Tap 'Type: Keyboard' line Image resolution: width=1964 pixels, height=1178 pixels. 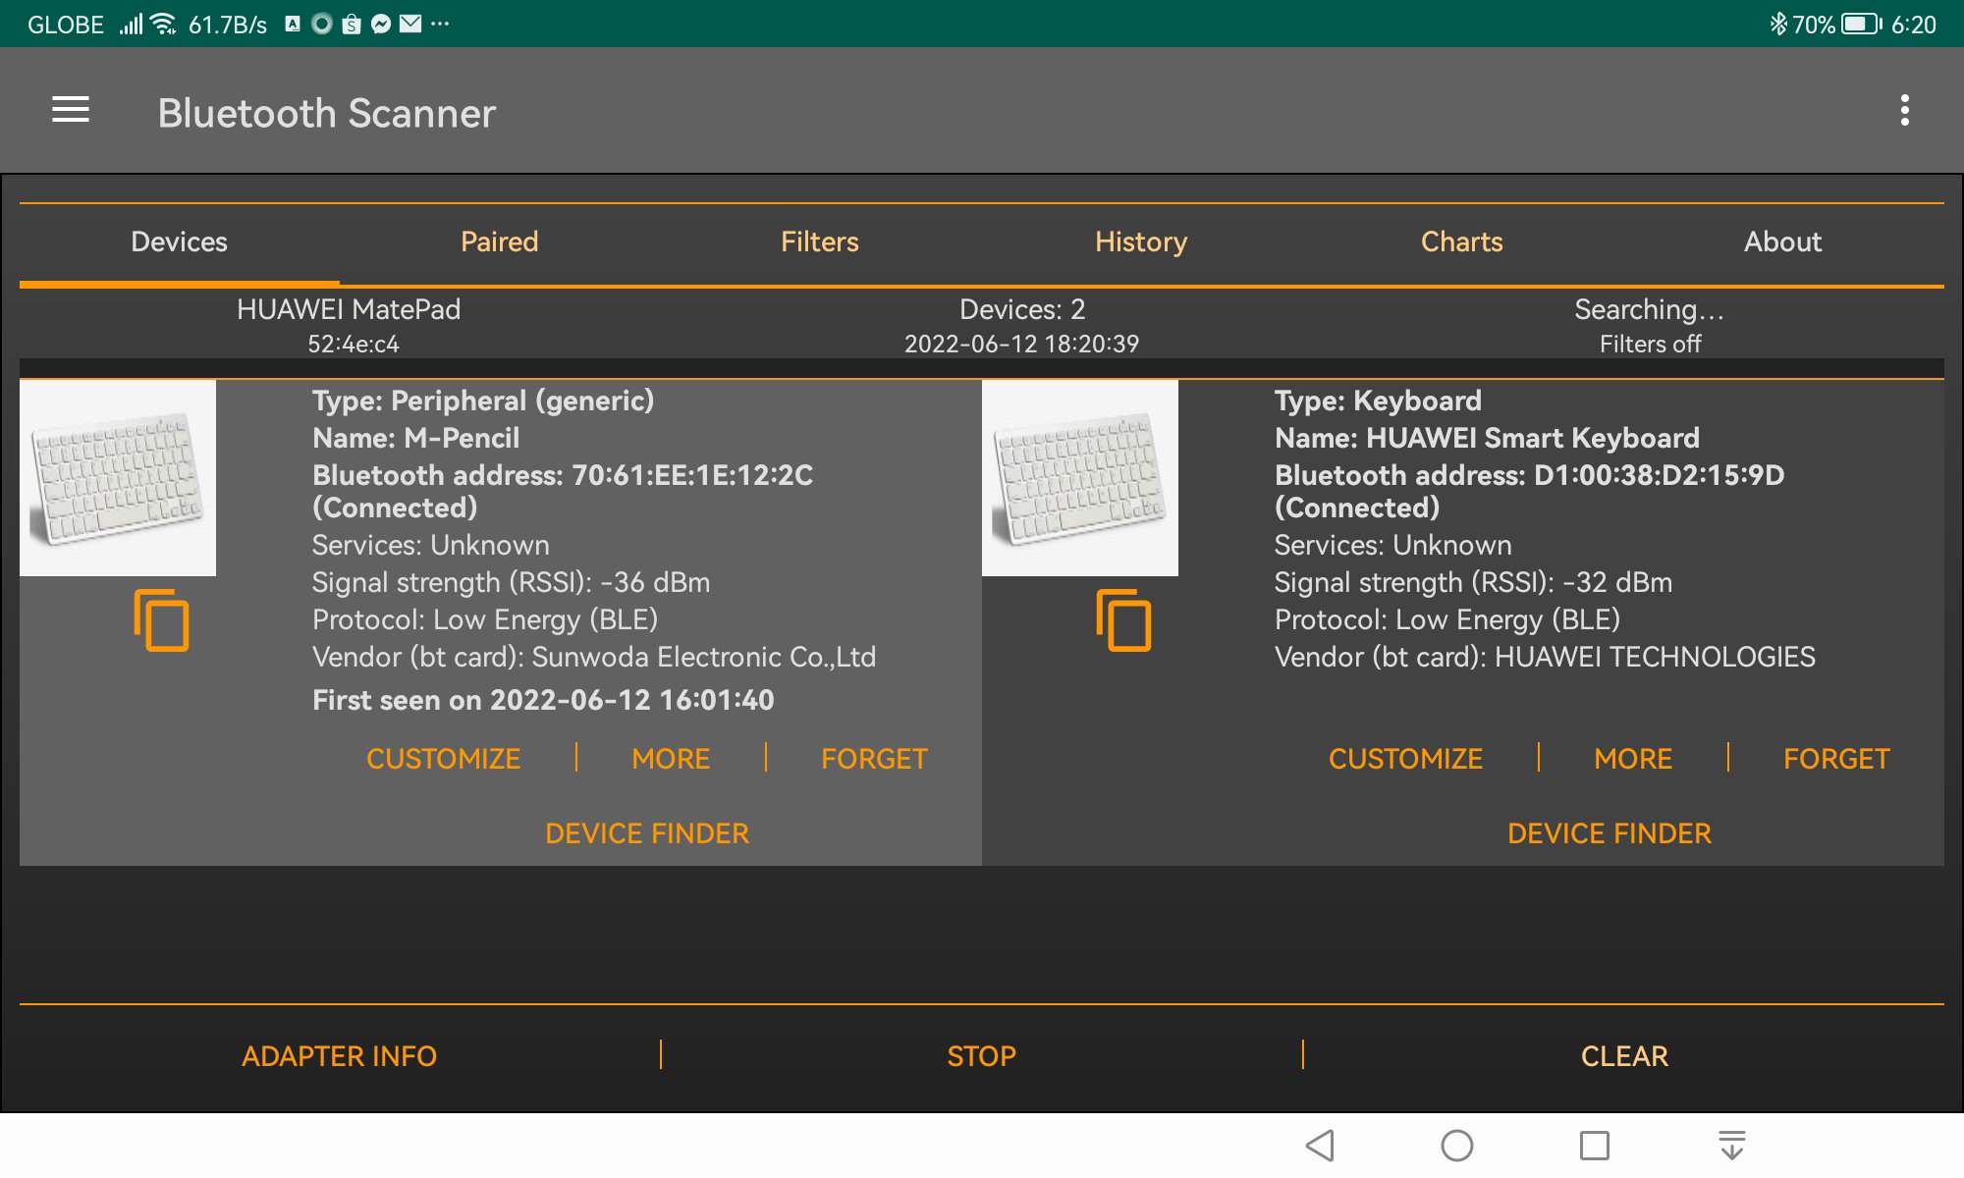pyautogui.click(x=1378, y=401)
